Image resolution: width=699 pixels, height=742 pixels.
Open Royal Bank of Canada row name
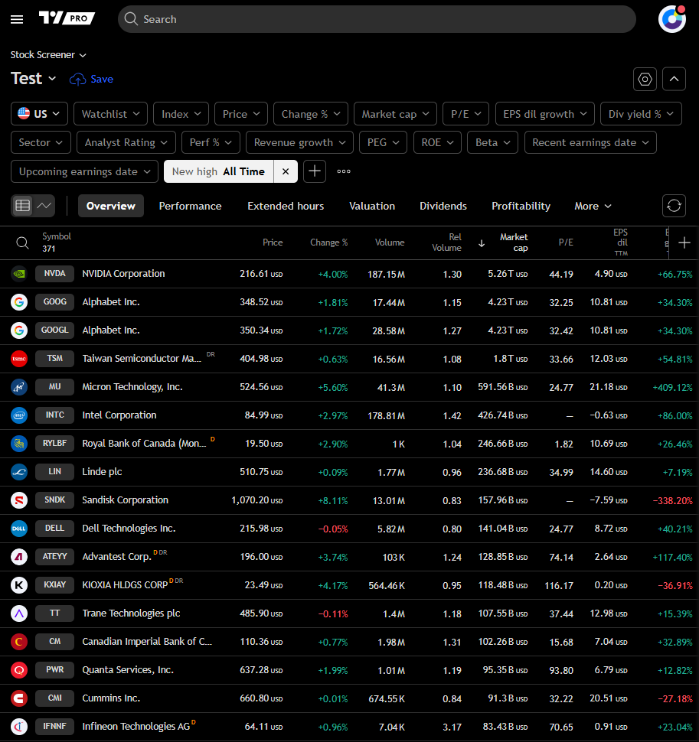tap(144, 444)
